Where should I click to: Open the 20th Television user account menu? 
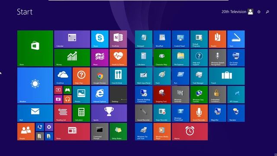pos(238,12)
